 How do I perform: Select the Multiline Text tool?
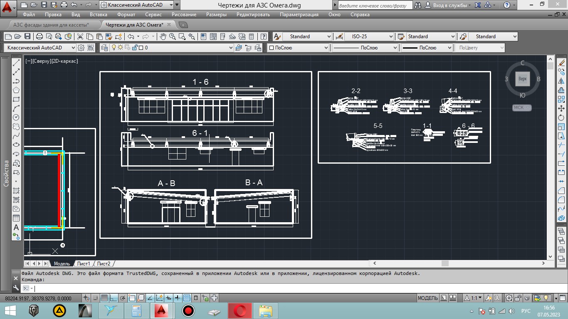point(16,227)
